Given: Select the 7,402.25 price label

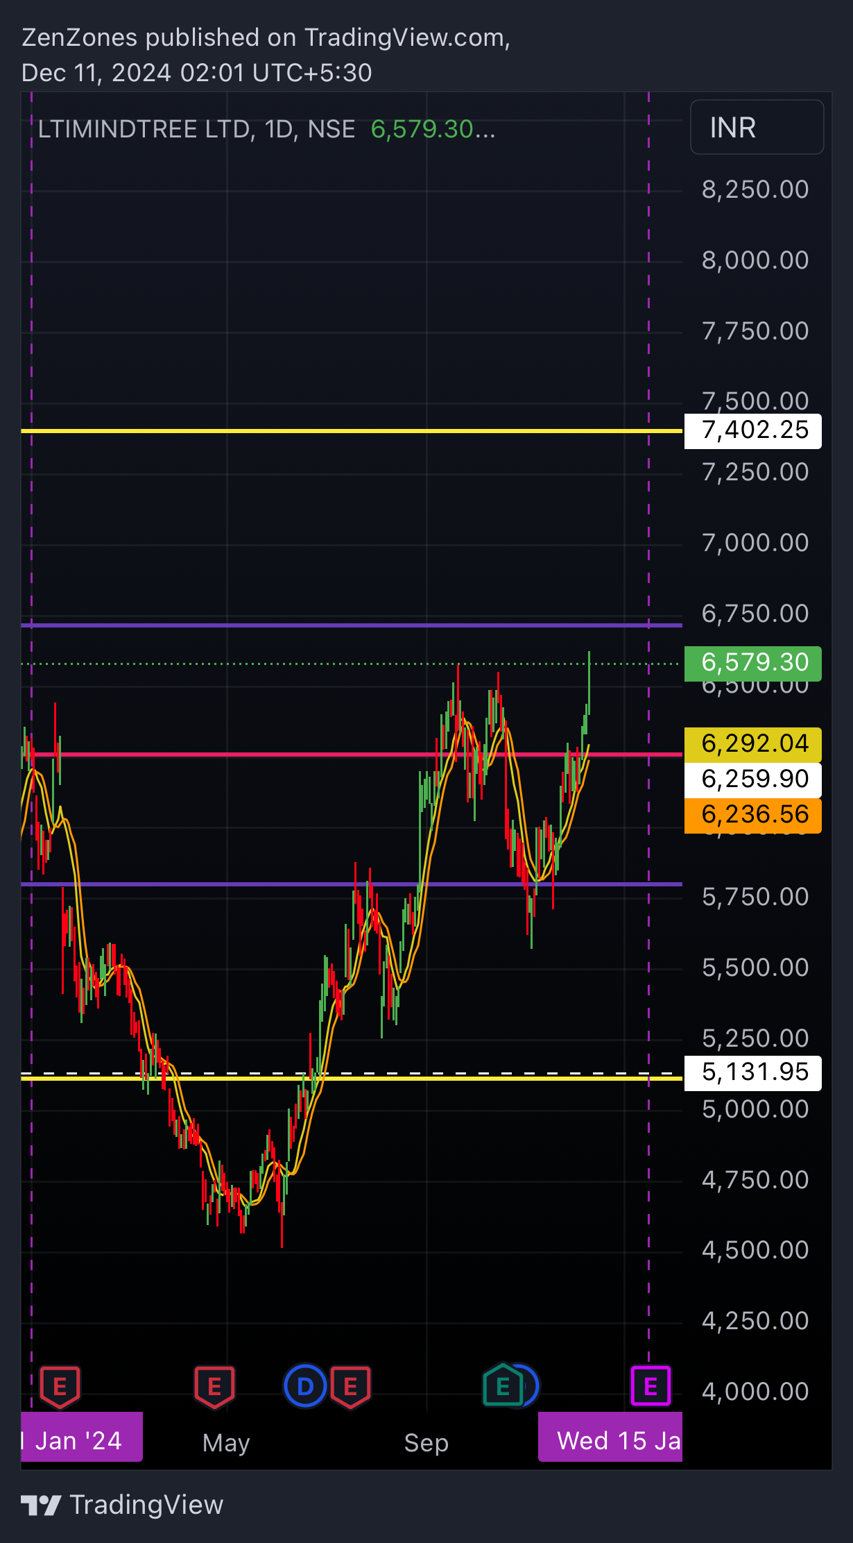Looking at the screenshot, I should tap(753, 431).
